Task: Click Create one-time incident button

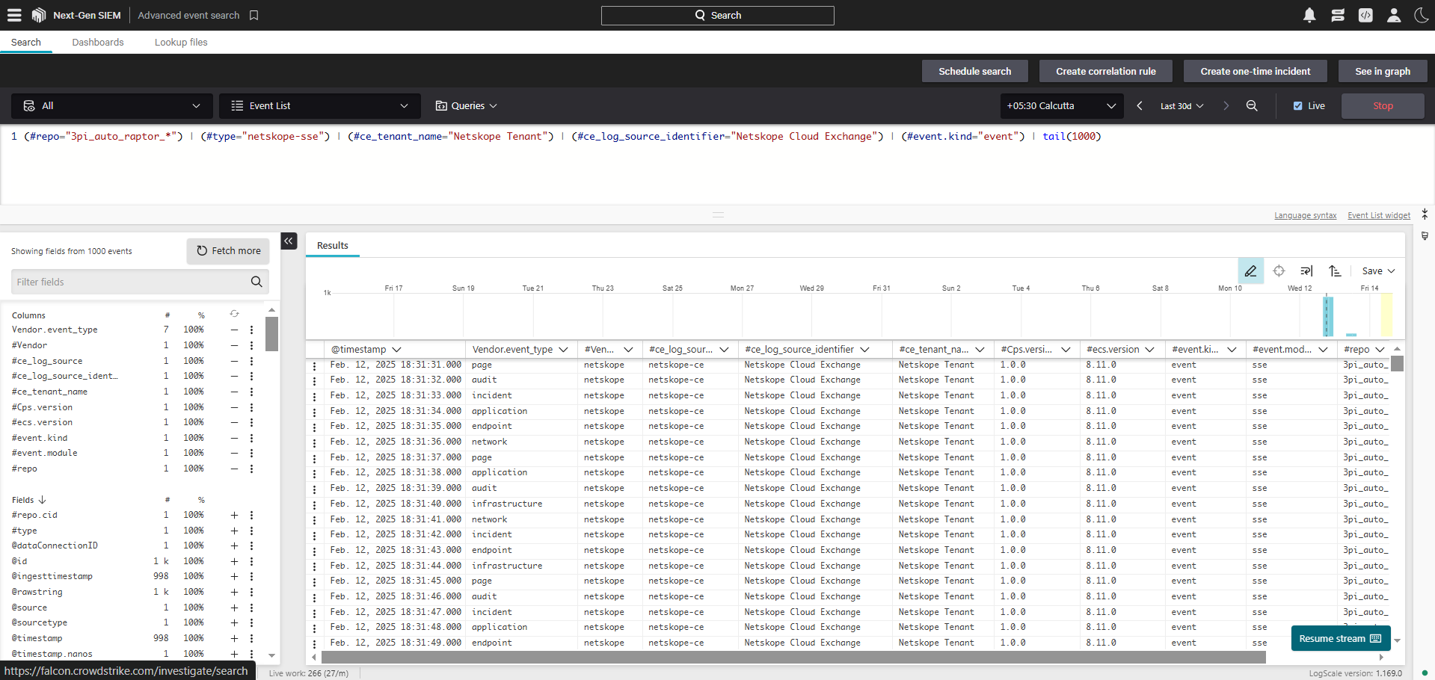Action: tap(1256, 72)
